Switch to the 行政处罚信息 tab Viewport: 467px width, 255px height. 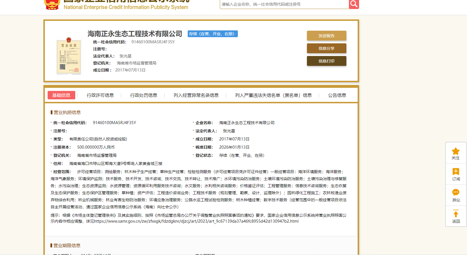[x=143, y=95]
